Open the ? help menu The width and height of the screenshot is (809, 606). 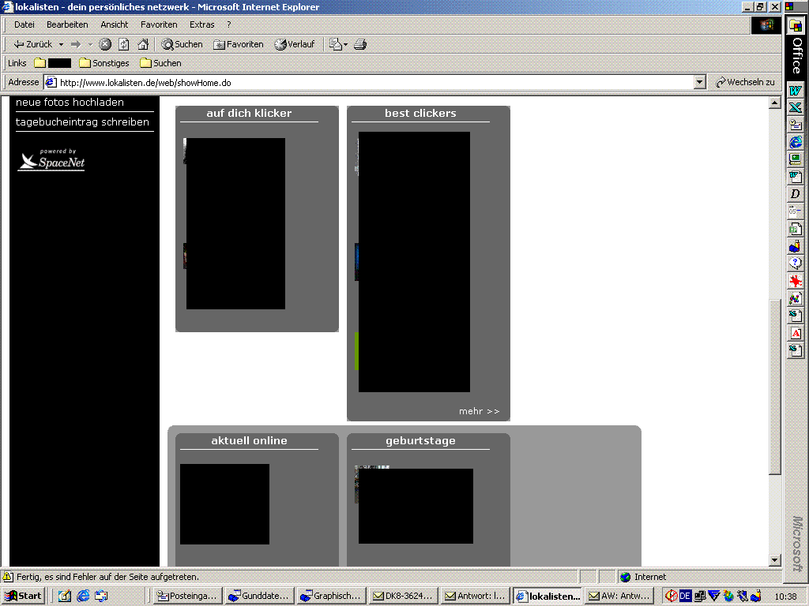pos(228,24)
